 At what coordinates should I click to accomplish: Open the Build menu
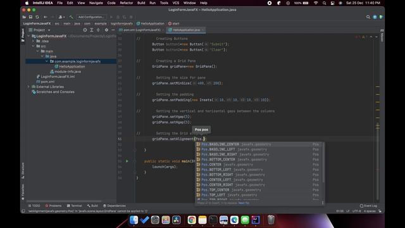pos(141,3)
